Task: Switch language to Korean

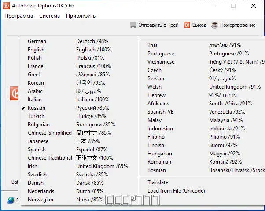Action: tap(78, 83)
